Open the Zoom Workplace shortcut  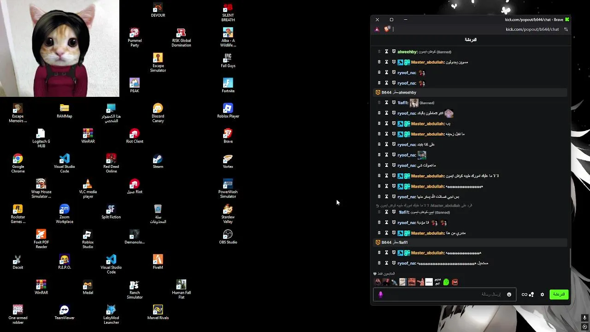(x=65, y=214)
